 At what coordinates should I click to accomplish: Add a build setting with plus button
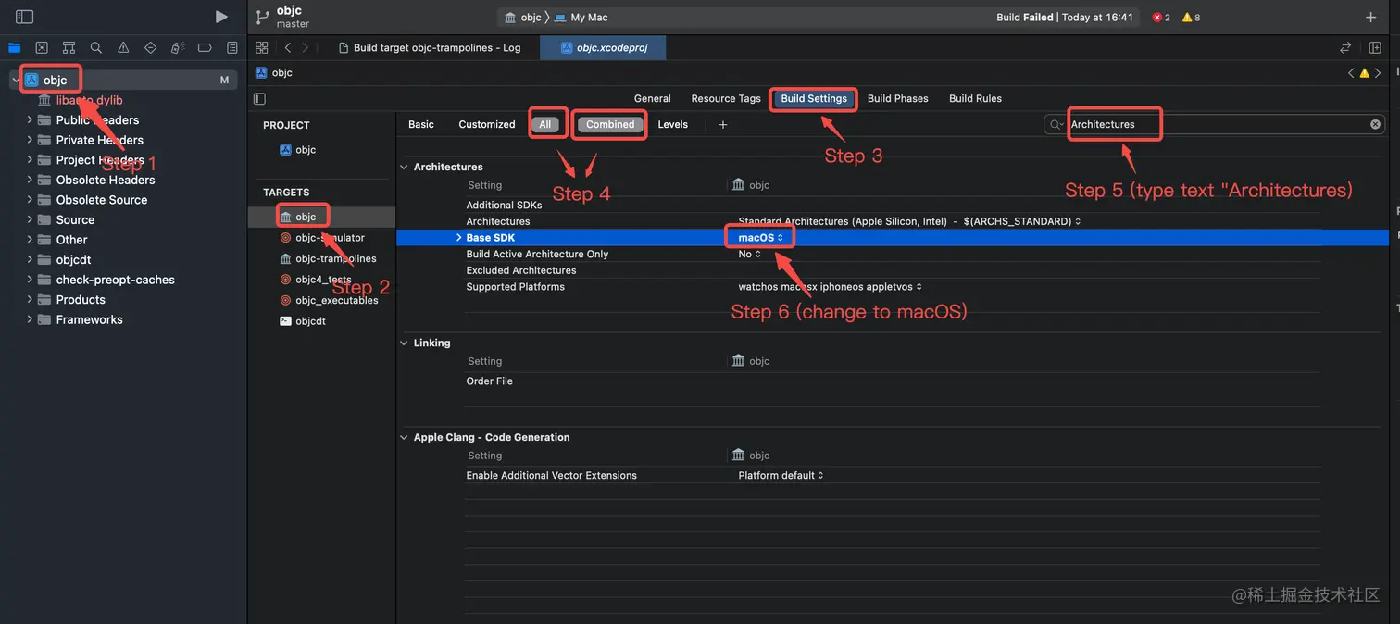(723, 124)
